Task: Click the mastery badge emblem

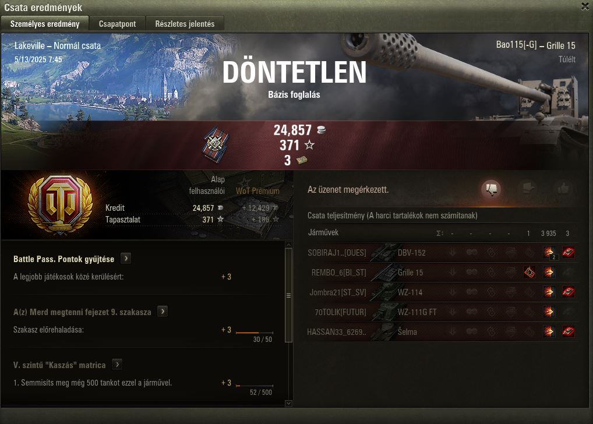Action: pyautogui.click(x=61, y=205)
